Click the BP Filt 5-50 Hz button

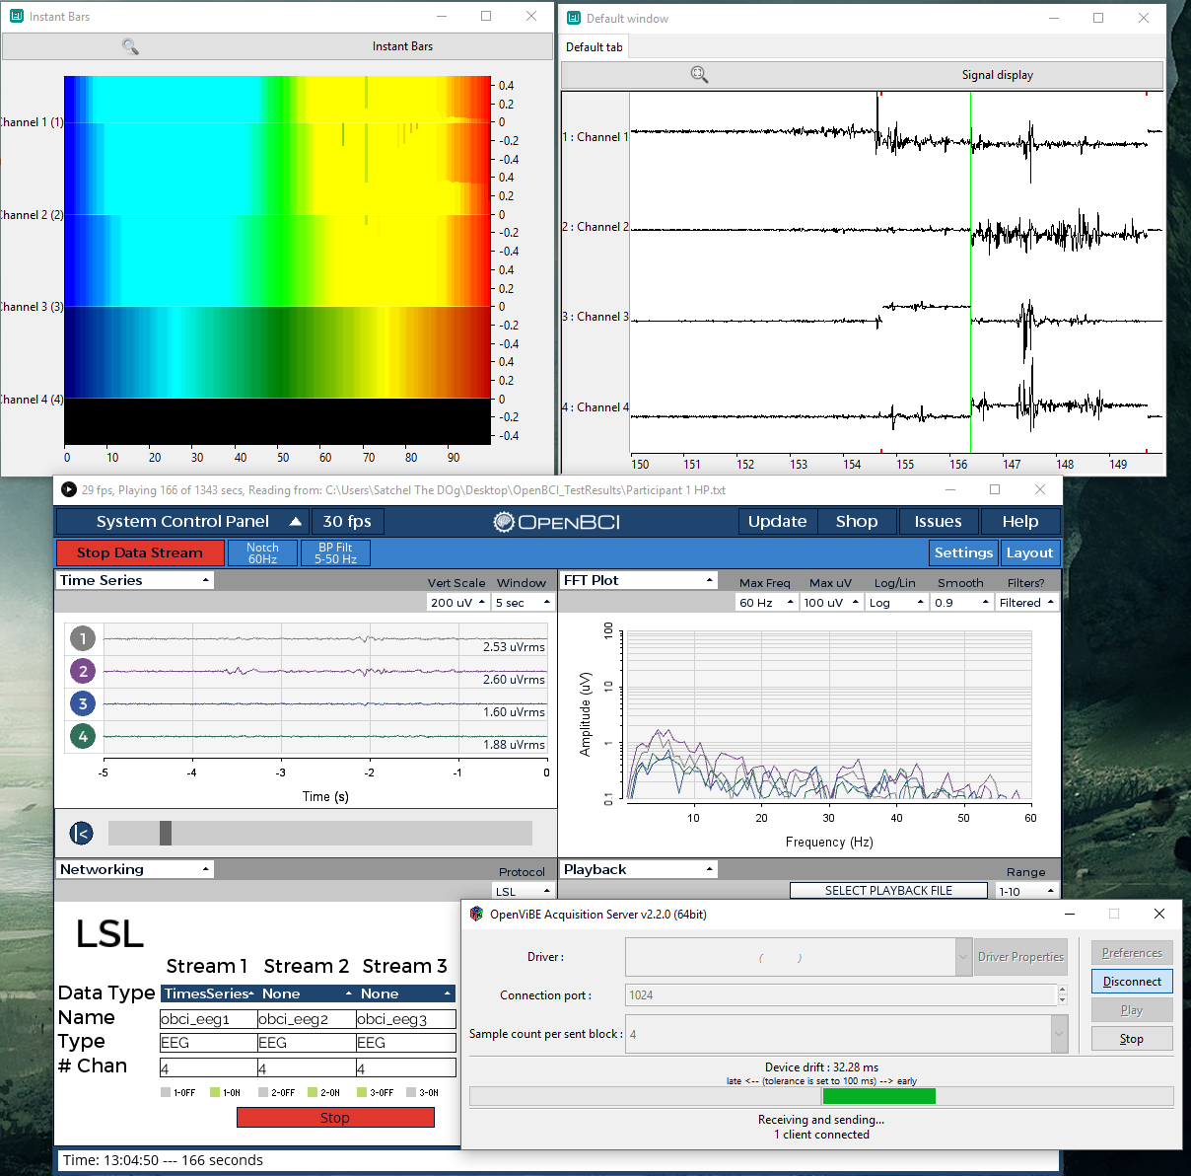pos(335,552)
